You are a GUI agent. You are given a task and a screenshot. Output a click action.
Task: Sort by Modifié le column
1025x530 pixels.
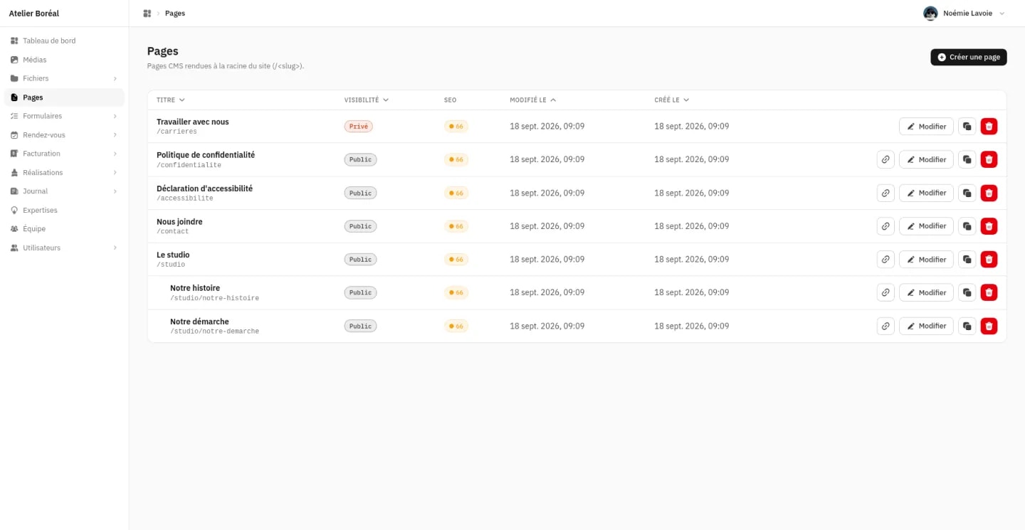[x=533, y=100]
